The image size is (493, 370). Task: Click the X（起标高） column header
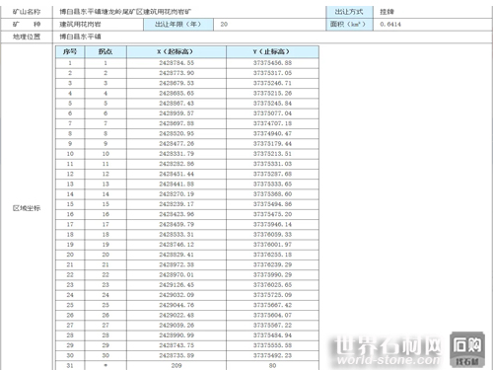click(176, 51)
